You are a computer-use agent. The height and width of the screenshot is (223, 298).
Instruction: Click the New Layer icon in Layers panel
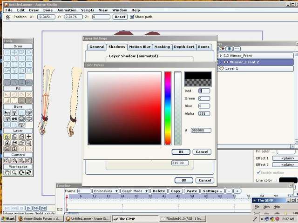click(222, 49)
